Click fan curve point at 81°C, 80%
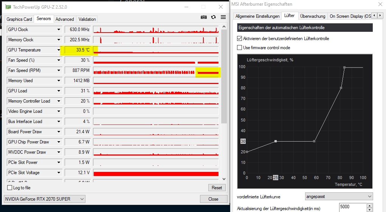Viewport: 386px width, 212px height. [x=341, y=88]
